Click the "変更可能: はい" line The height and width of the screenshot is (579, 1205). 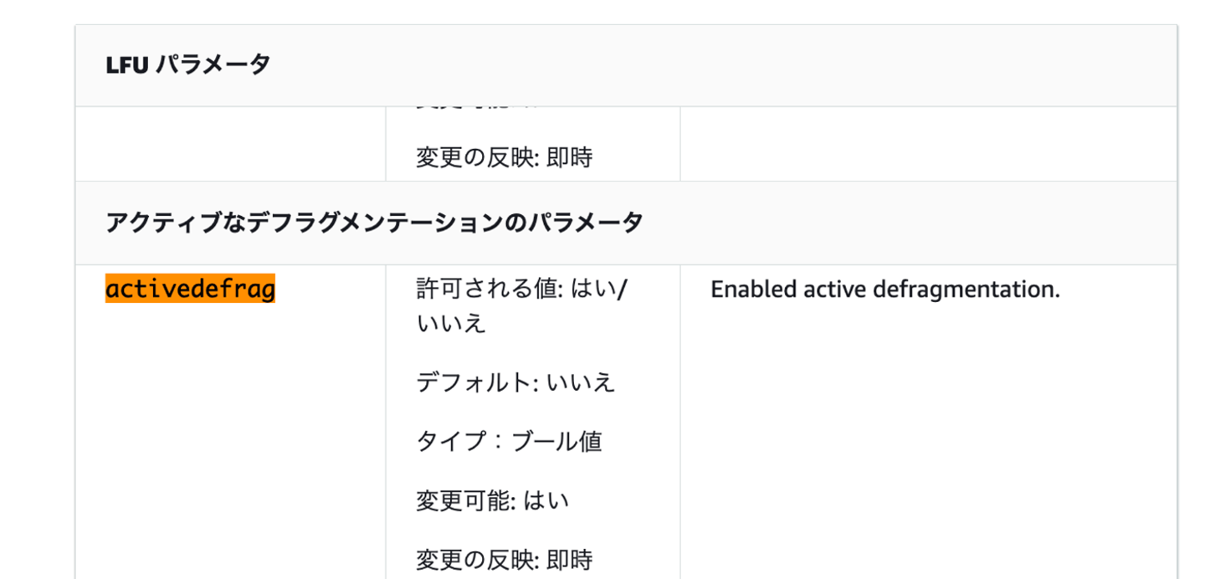(492, 500)
